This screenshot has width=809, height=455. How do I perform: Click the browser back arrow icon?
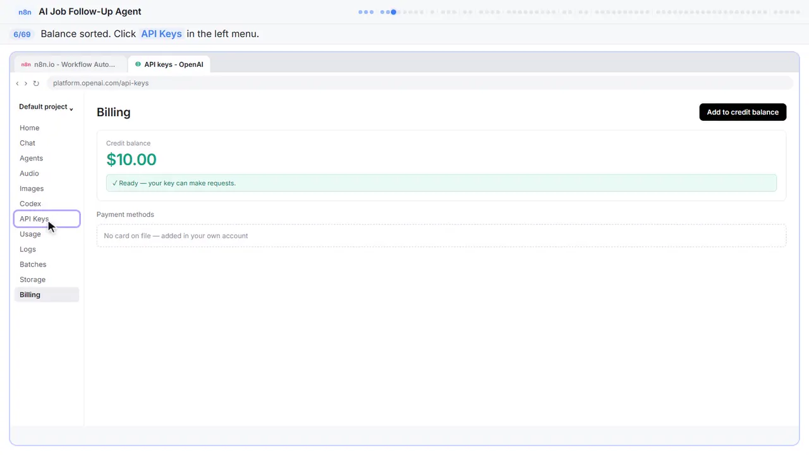[18, 83]
